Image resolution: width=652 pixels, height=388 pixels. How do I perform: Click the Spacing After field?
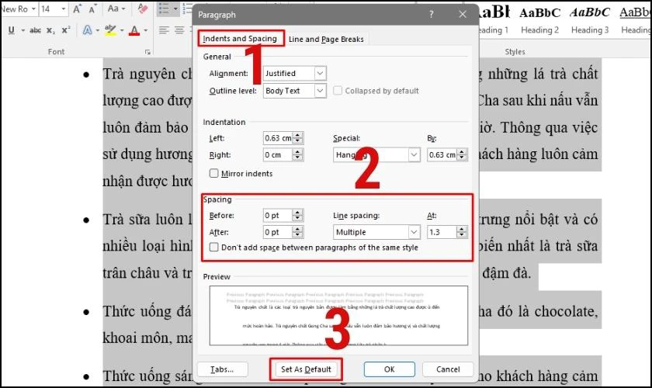click(x=278, y=232)
